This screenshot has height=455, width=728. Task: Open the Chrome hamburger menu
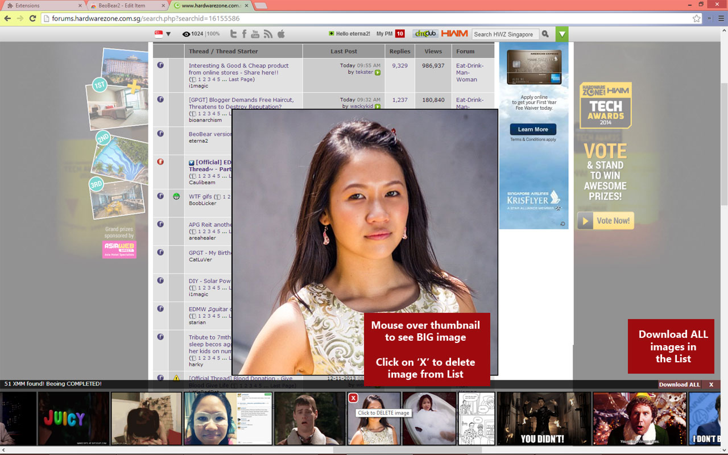[720, 18]
